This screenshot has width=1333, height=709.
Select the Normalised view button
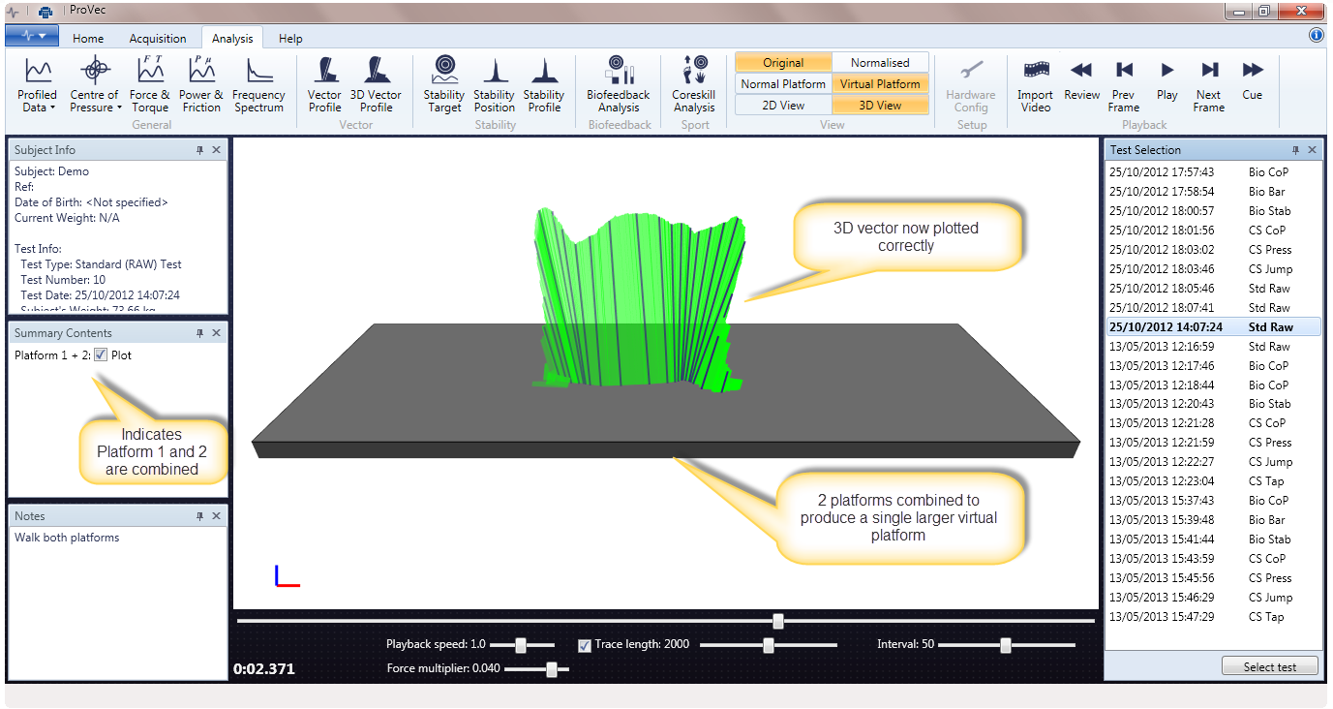[880, 62]
